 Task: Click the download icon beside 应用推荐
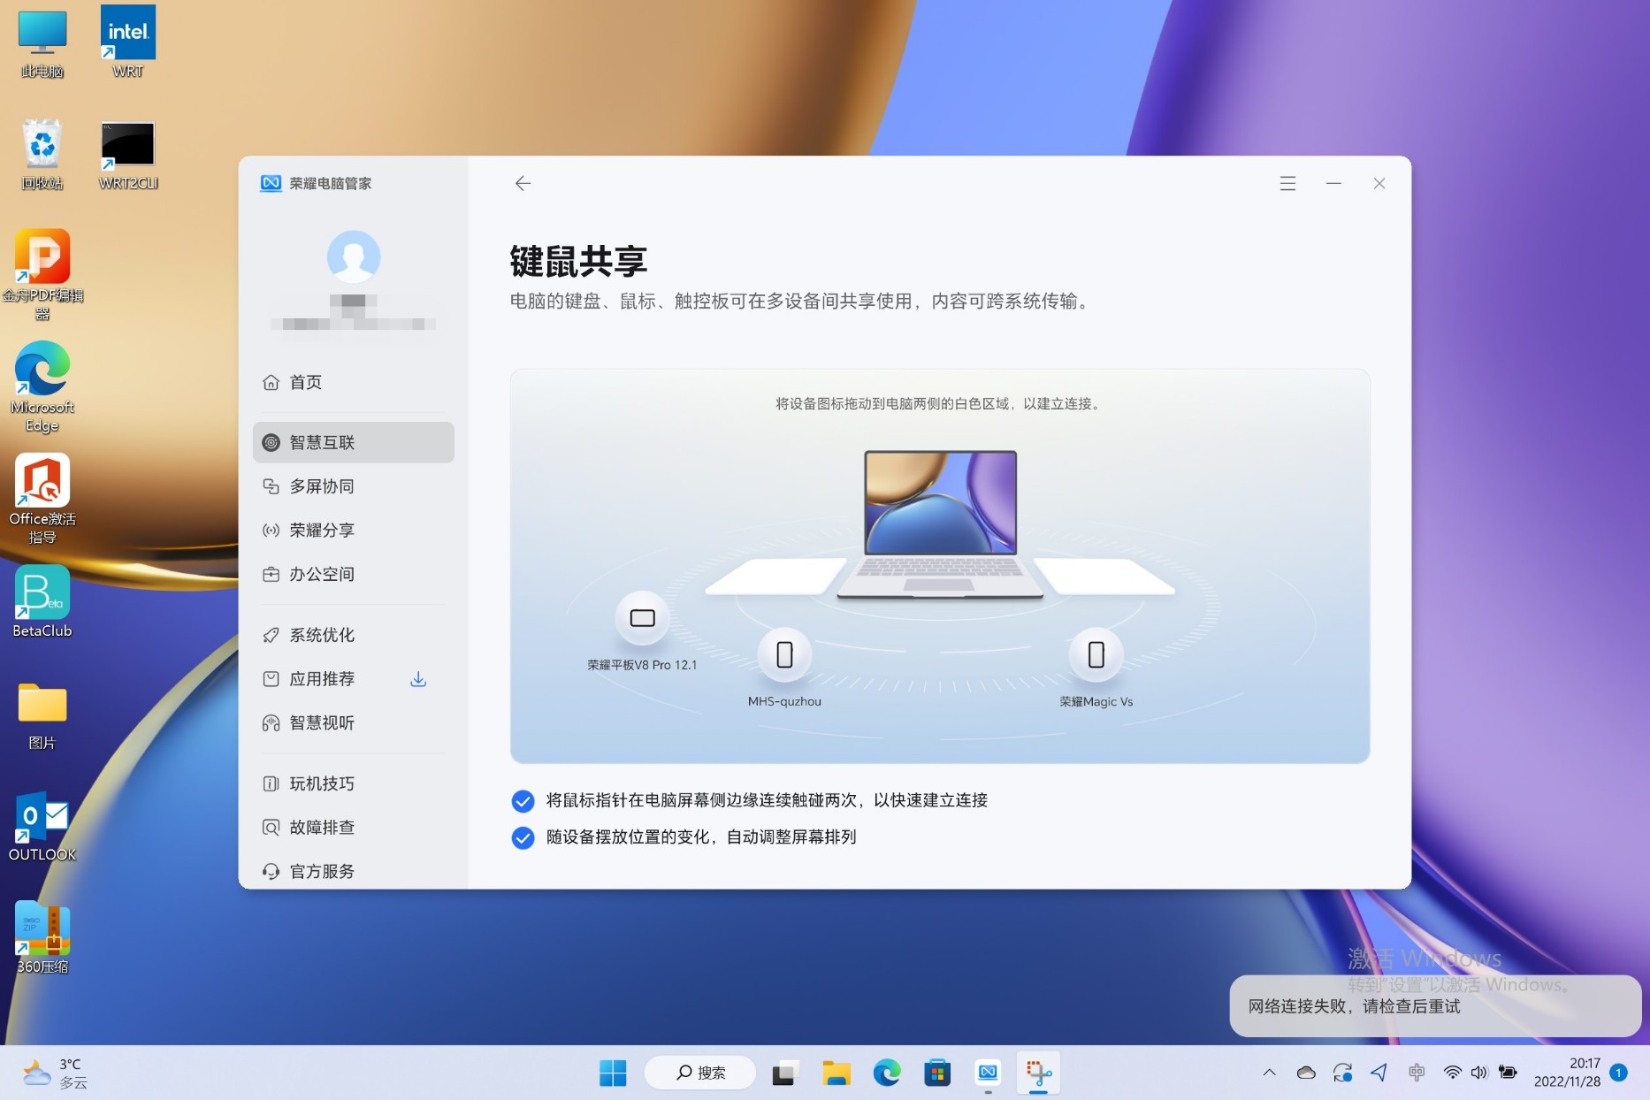pyautogui.click(x=418, y=679)
